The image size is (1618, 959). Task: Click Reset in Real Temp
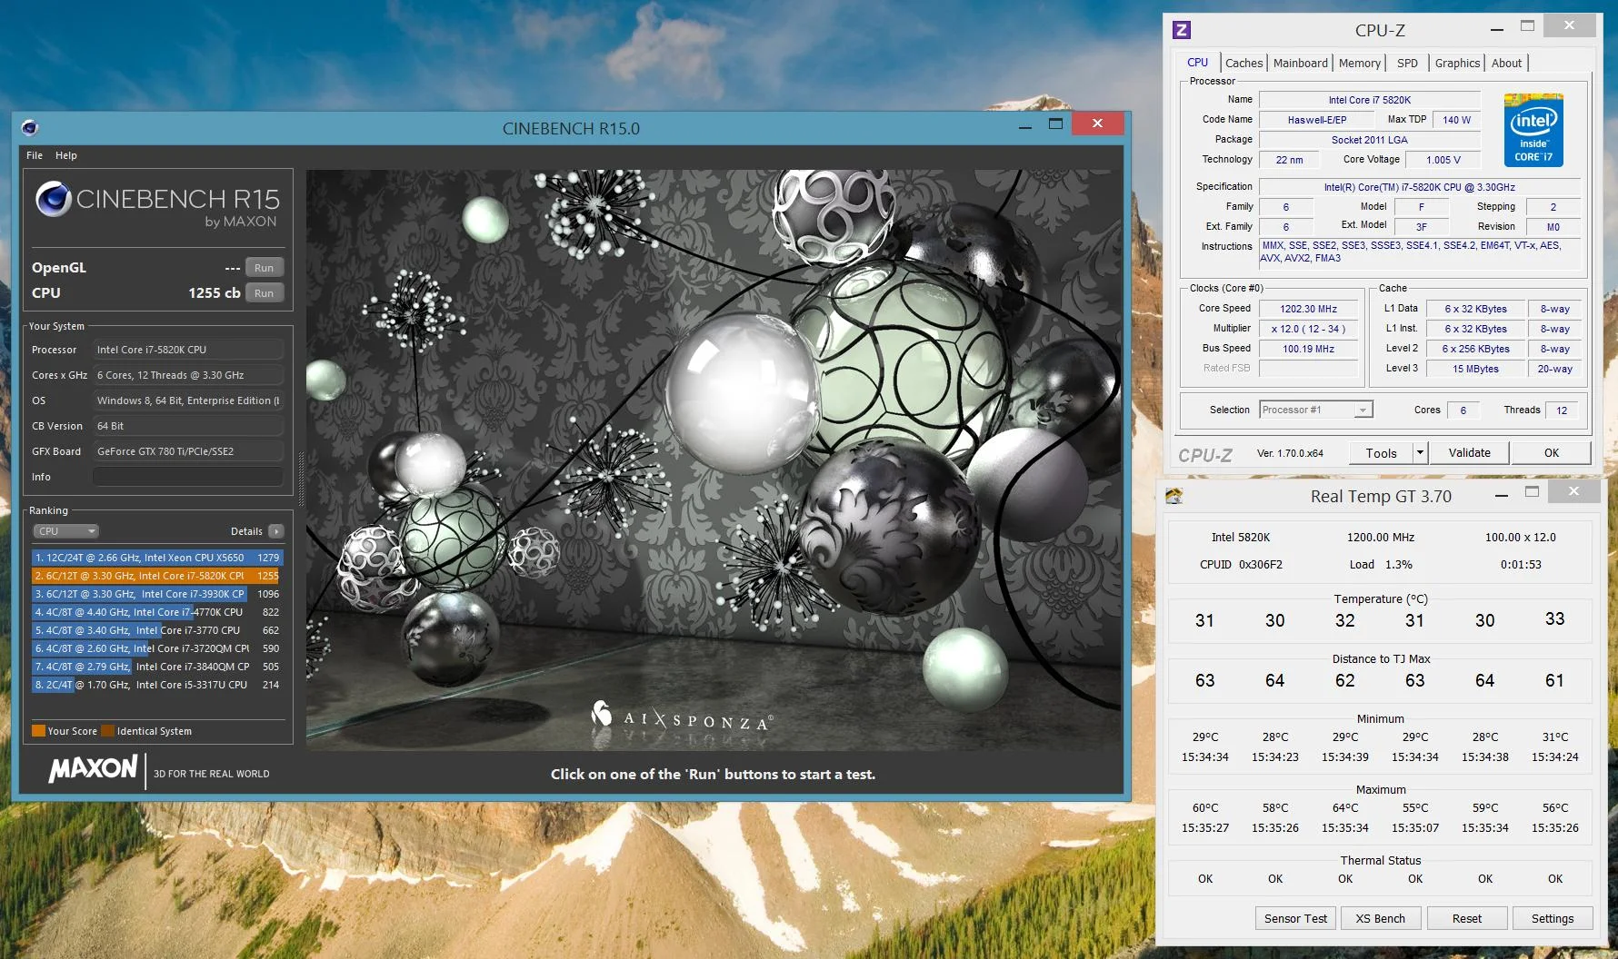tap(1466, 918)
